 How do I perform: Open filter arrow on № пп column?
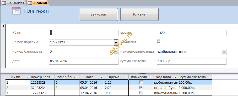click(28, 77)
